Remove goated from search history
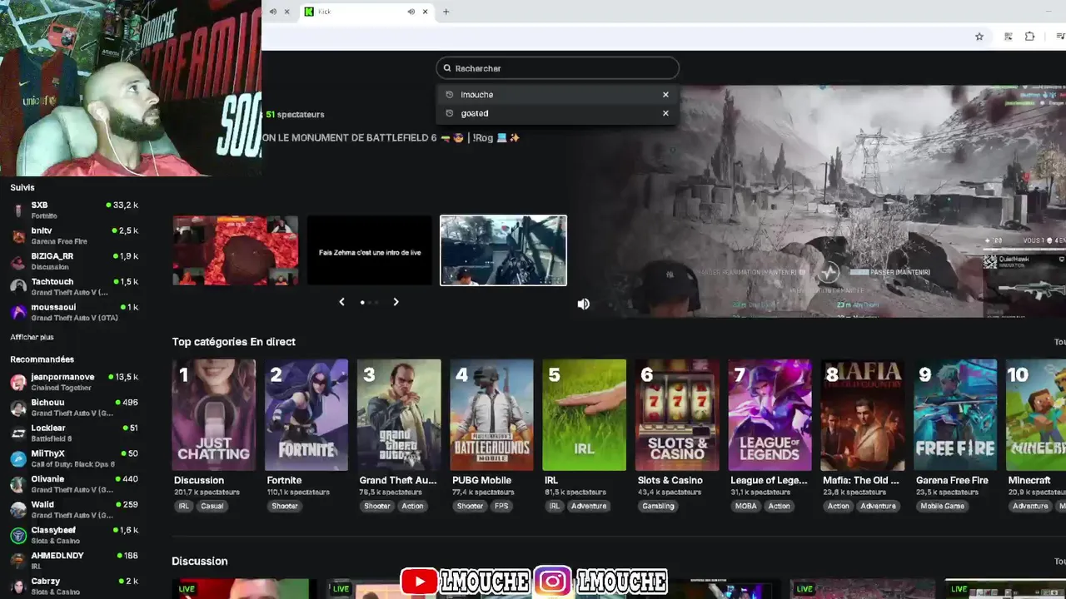 click(665, 113)
